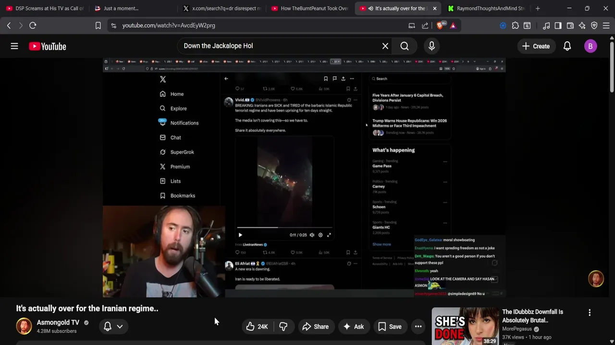Bookmark this page icon

click(98, 25)
